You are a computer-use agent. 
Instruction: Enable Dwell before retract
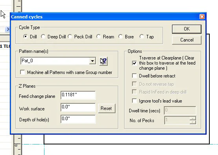pyautogui.click(x=134, y=76)
